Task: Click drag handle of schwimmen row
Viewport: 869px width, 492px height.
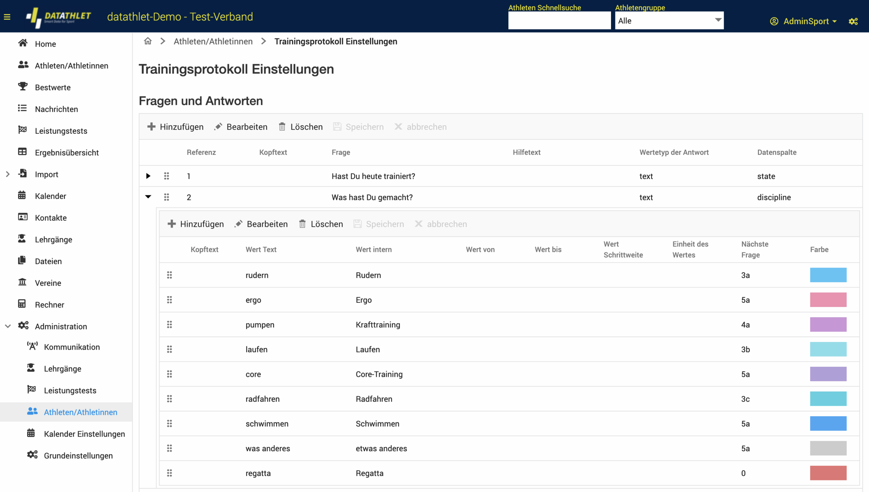Action: coord(169,424)
